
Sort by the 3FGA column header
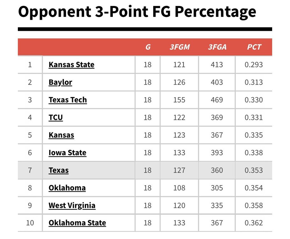click(217, 47)
